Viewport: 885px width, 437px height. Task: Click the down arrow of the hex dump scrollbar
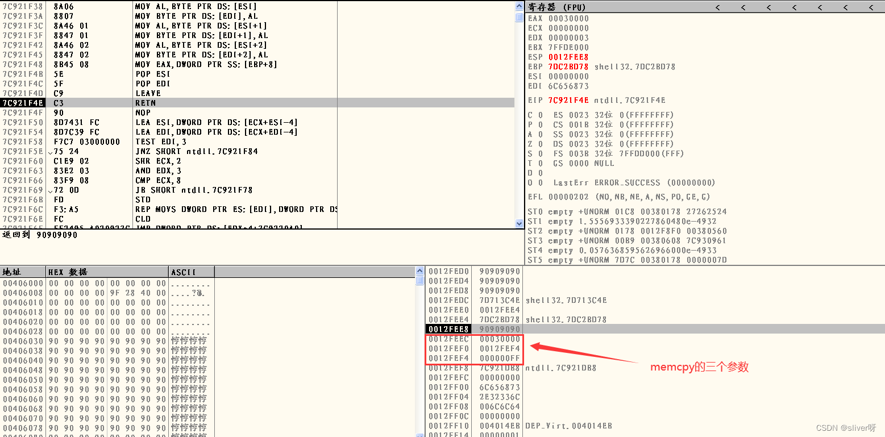[x=419, y=433]
